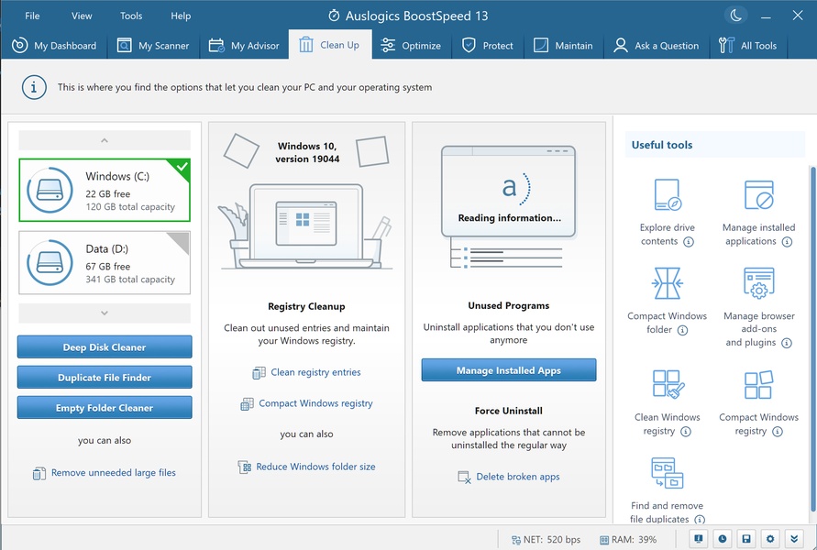Select the Windows (C:) drive tile
The width and height of the screenshot is (817, 550).
pyautogui.click(x=105, y=190)
